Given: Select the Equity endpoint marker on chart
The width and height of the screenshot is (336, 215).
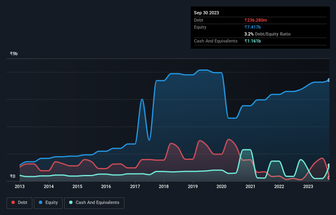Looking at the screenshot, I should point(329,80).
